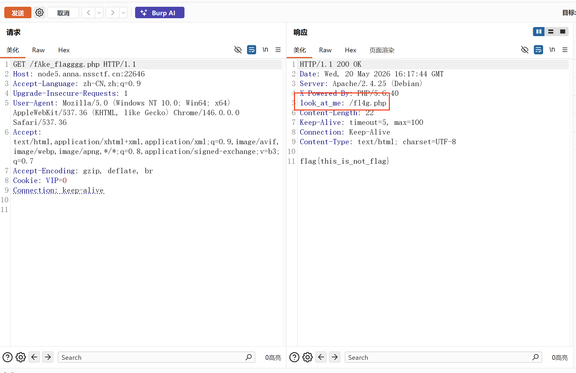This screenshot has width=576, height=373.
Task: Click the HTTP/1.1 200 OK status line
Action: [330, 64]
